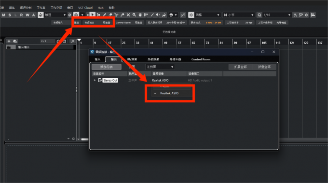Toggle the R read automation button
The width and height of the screenshot is (328, 183).
21,15
